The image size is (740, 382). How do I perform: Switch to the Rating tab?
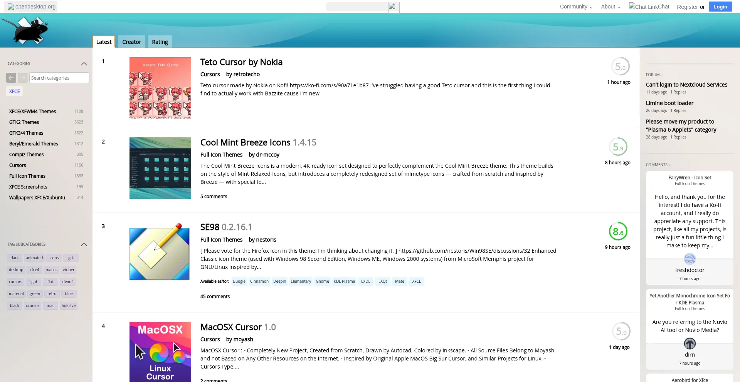160,42
